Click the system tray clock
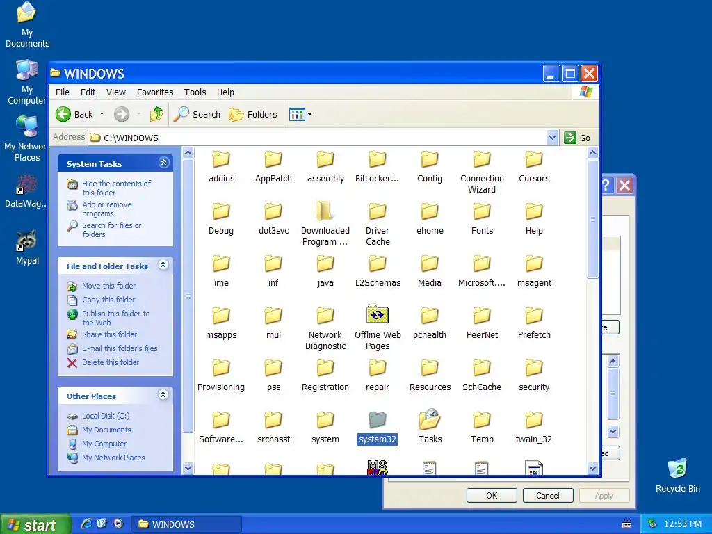This screenshot has height=534, width=712. click(x=683, y=524)
